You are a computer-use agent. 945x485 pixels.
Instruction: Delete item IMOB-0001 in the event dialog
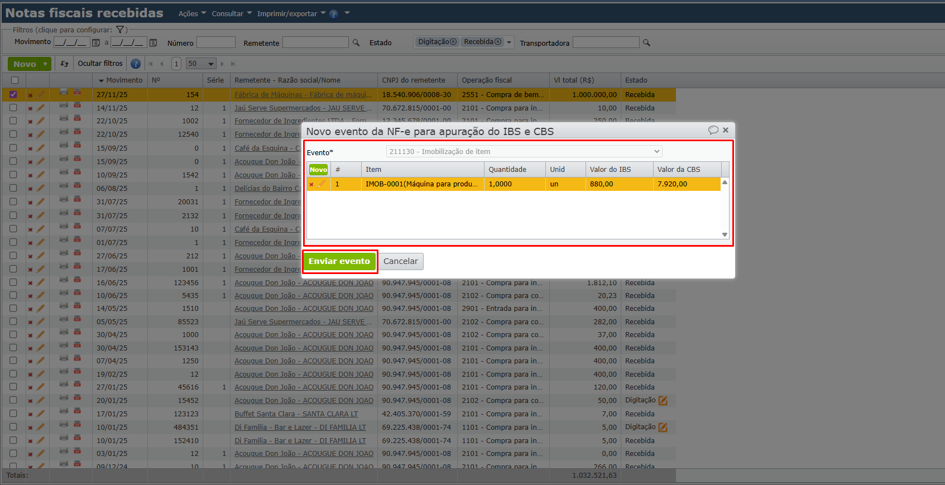(x=311, y=184)
